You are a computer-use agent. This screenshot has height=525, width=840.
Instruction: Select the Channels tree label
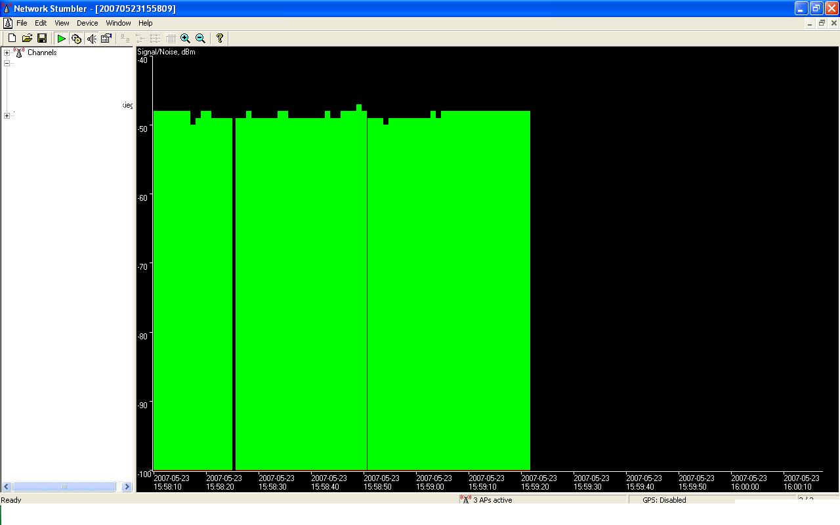point(42,52)
